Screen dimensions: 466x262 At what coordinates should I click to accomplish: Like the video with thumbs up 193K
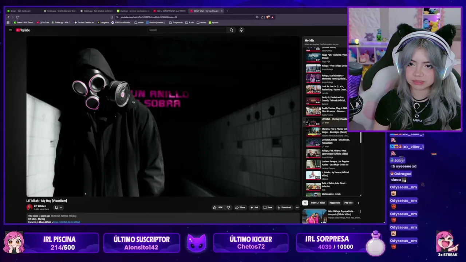[218, 207]
